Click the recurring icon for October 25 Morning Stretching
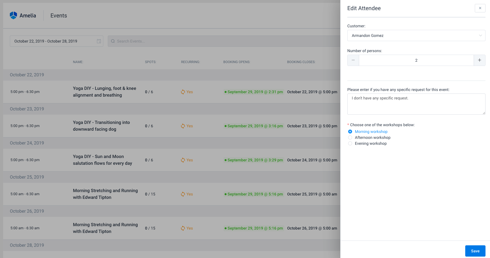 (183, 194)
